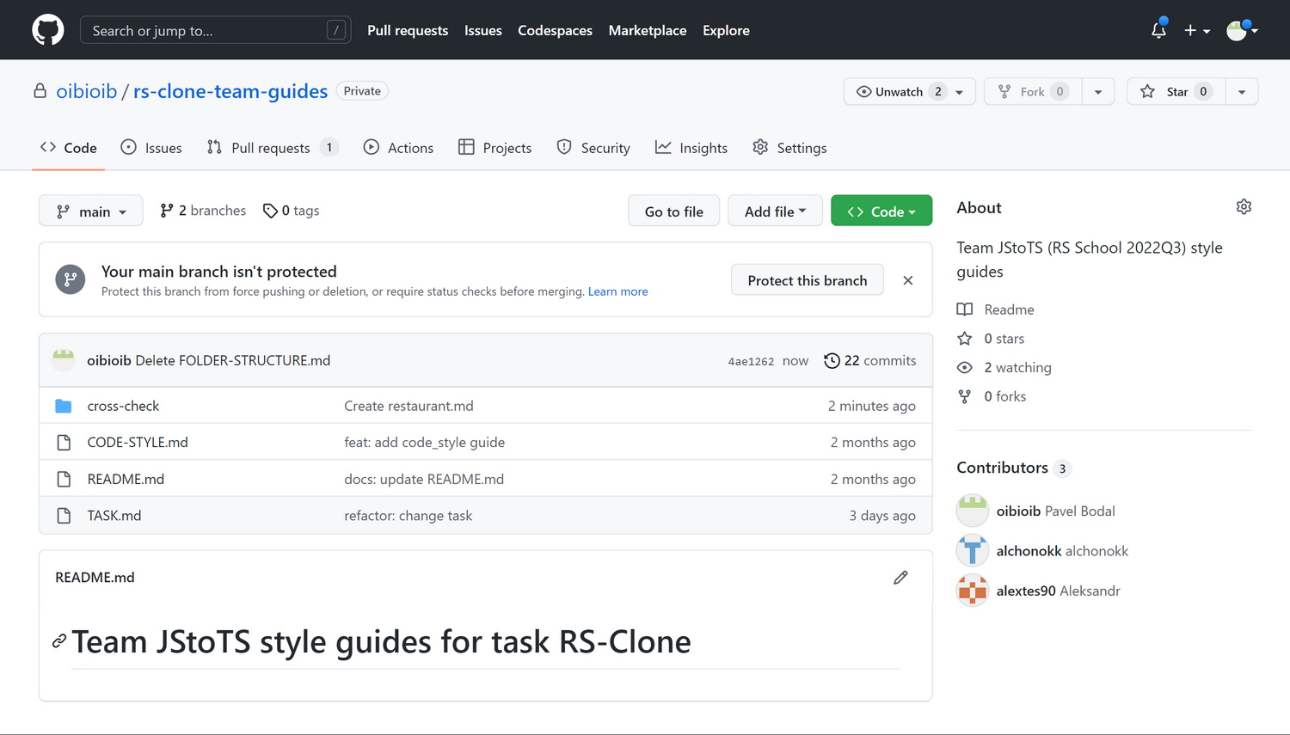
Task: Open alextes90 contributor avatar
Action: 973,591
